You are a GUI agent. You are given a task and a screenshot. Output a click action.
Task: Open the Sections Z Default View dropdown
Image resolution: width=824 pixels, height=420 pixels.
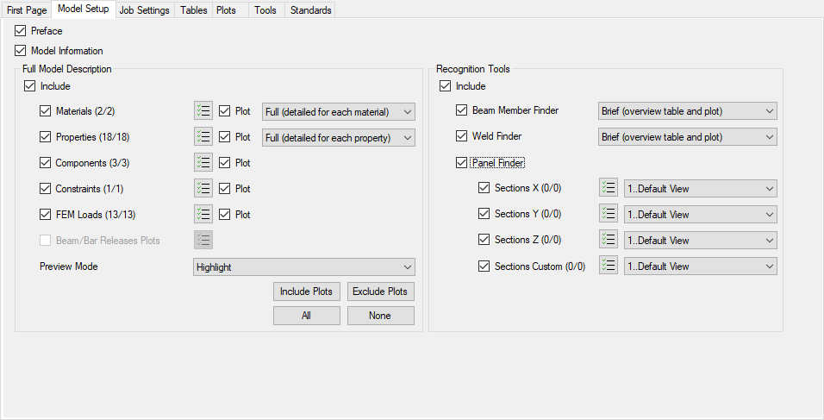pyautogui.click(x=700, y=241)
